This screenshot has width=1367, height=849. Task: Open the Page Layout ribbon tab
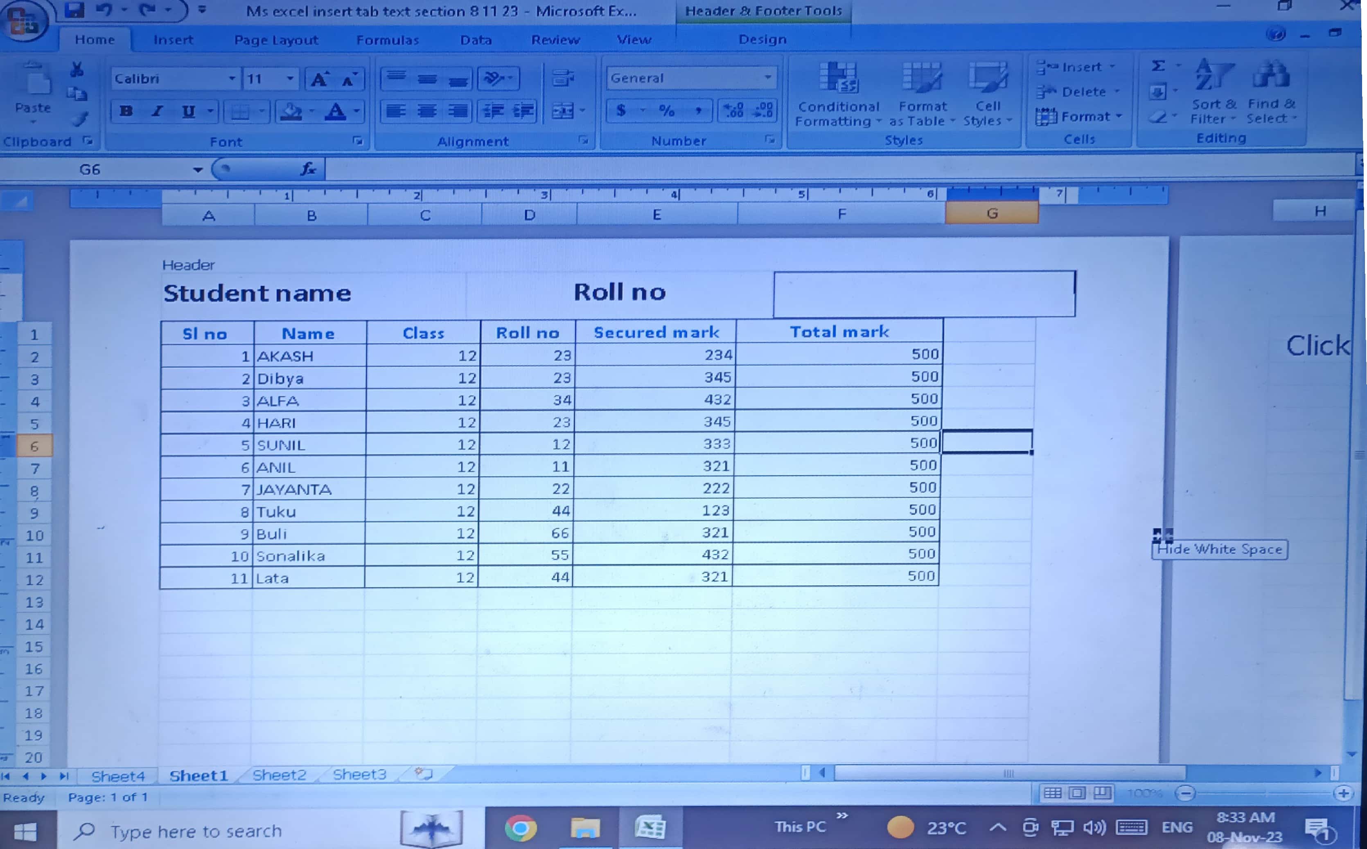[276, 40]
